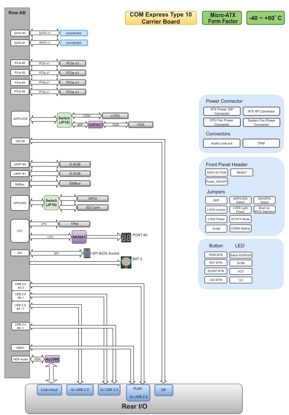289x415 pixels.
Task: Click the COM Express Type 10 title box
Action: 161,18
